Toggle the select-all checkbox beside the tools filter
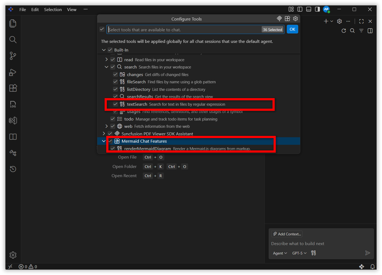 point(102,29)
